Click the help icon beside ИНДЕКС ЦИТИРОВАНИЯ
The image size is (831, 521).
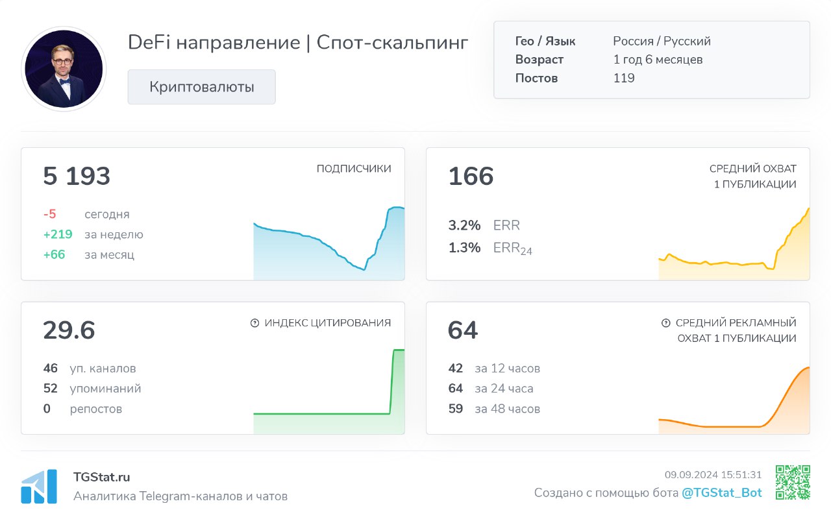[254, 323]
